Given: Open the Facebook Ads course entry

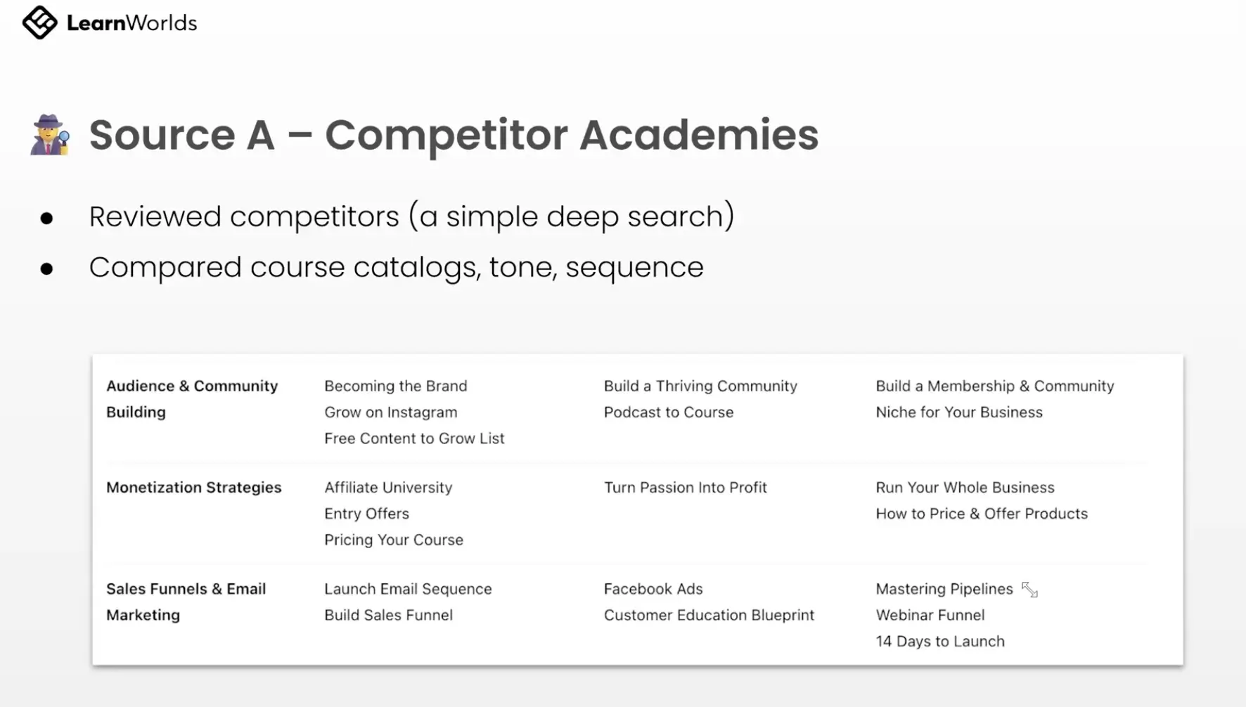Looking at the screenshot, I should [x=653, y=589].
